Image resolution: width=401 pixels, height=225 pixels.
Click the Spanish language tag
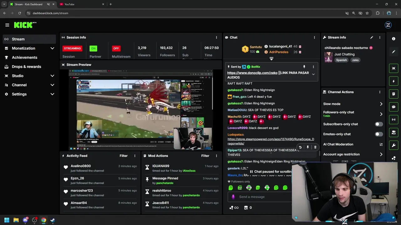click(x=341, y=60)
